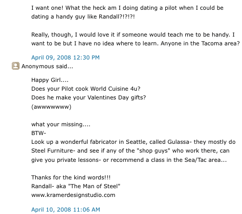
Task: Click the "what your missing...." line
Action: click(x=61, y=124)
